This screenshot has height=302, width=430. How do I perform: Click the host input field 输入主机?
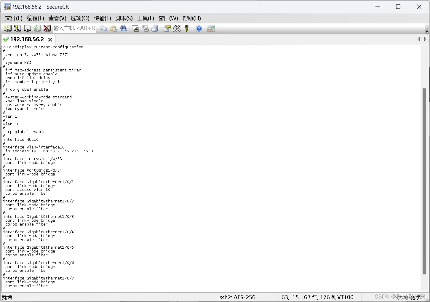[74, 28]
